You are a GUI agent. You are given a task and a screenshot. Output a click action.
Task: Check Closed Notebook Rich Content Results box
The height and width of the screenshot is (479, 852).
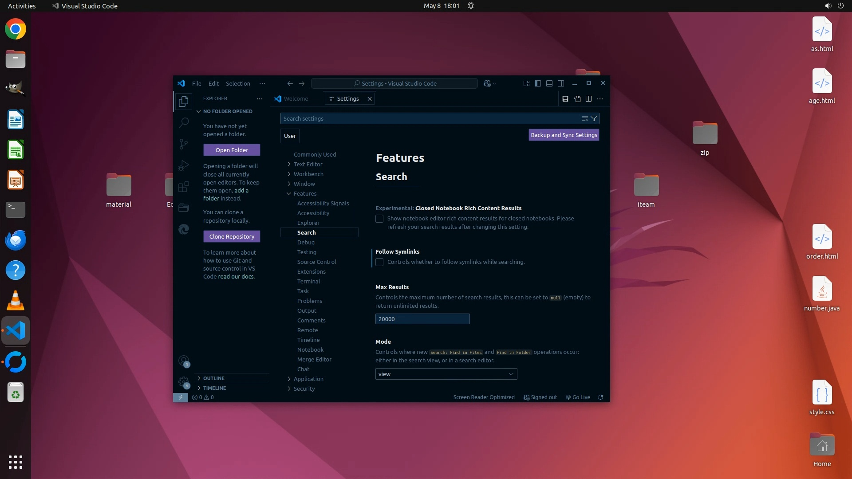pos(379,219)
